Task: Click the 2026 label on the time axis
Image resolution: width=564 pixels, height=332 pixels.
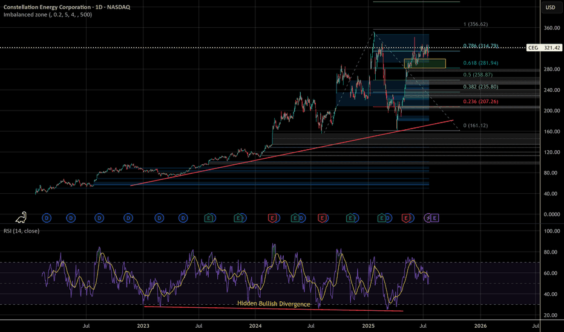Action: tap(480, 326)
